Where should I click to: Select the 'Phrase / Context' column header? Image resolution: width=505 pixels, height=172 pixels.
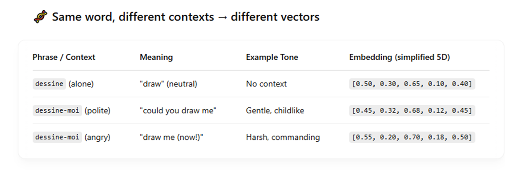pos(64,57)
